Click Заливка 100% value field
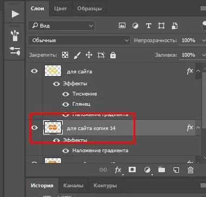The width and height of the screenshot is (206, 197). click(189, 55)
